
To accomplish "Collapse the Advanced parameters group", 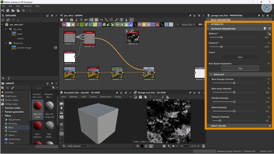I will 211,74.
